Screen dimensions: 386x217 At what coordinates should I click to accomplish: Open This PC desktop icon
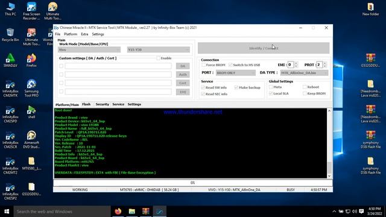pyautogui.click(x=10, y=10)
